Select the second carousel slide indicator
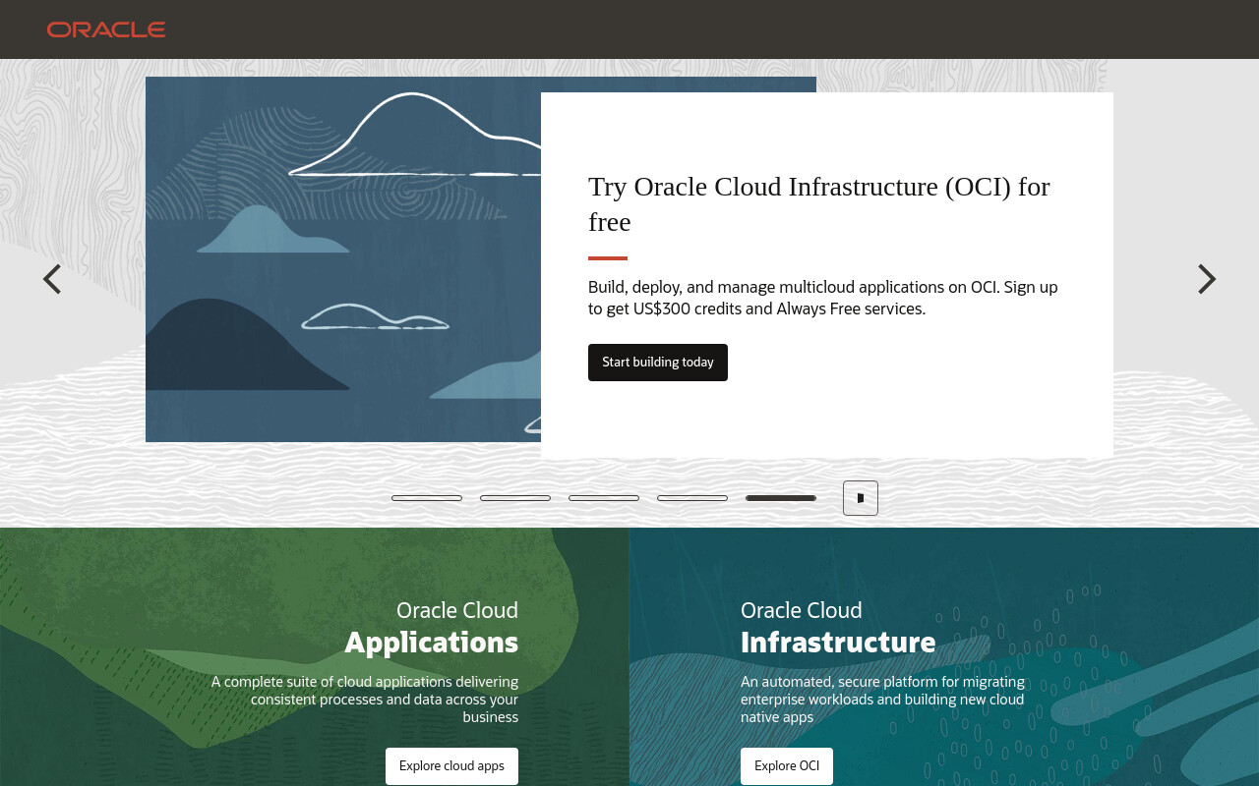 tap(515, 498)
